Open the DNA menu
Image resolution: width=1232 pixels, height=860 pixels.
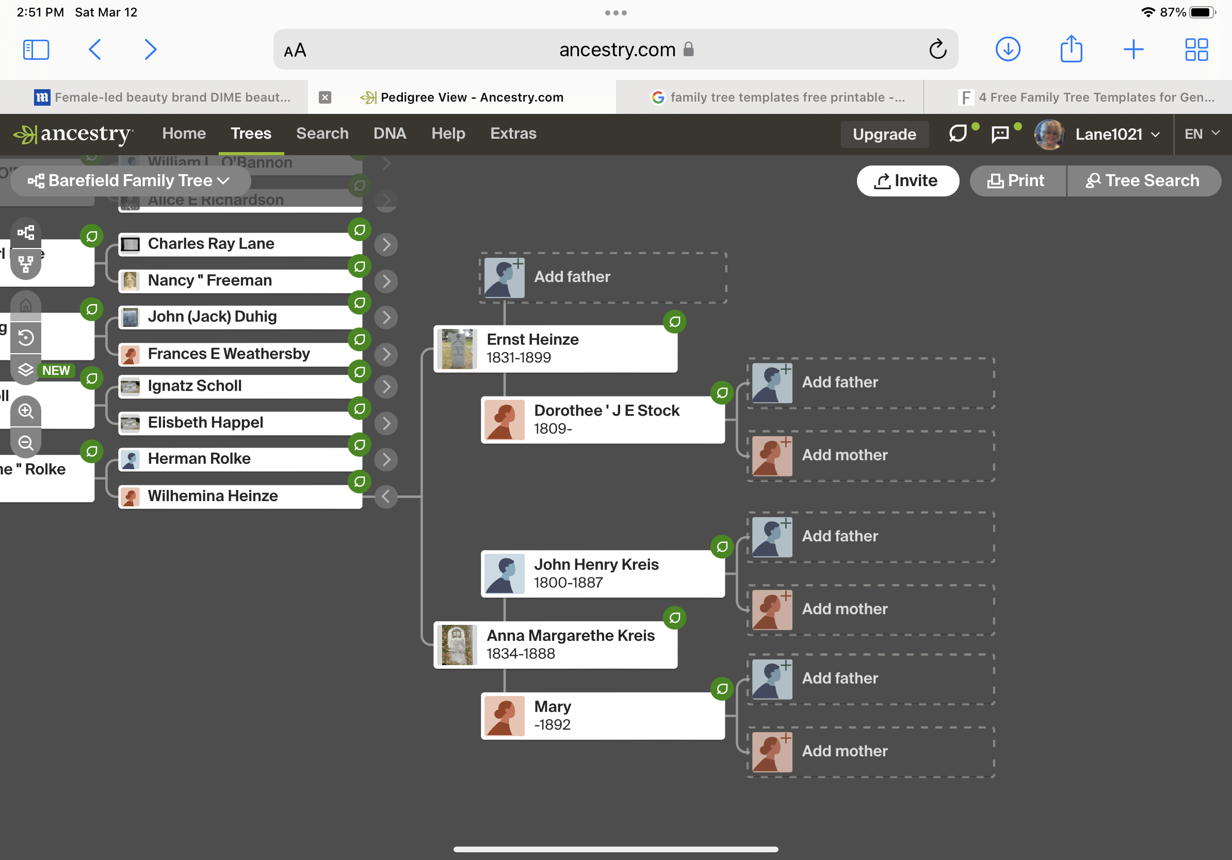390,134
